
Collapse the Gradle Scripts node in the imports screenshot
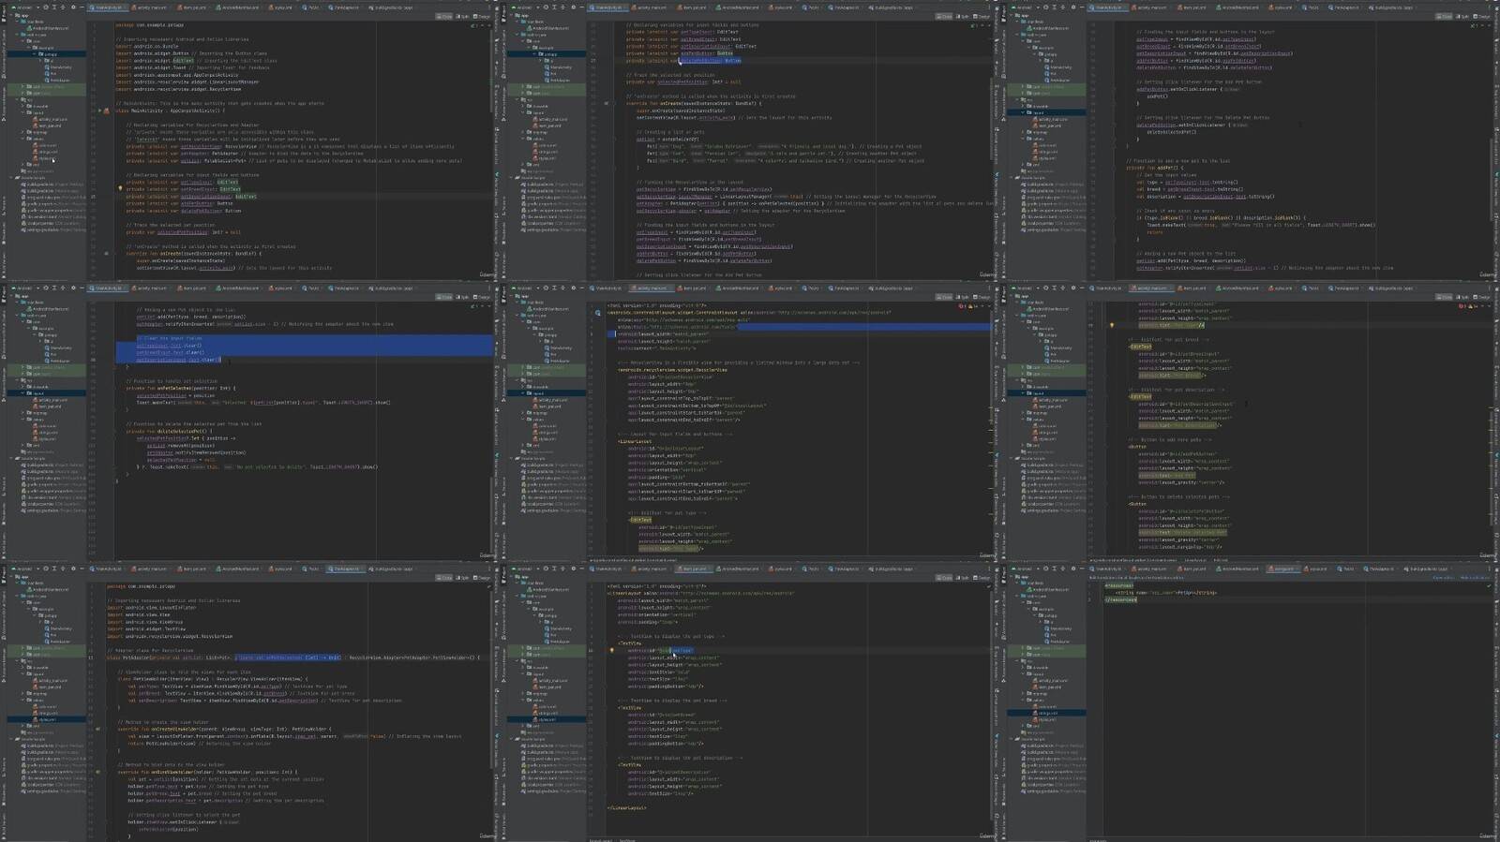[13, 178]
